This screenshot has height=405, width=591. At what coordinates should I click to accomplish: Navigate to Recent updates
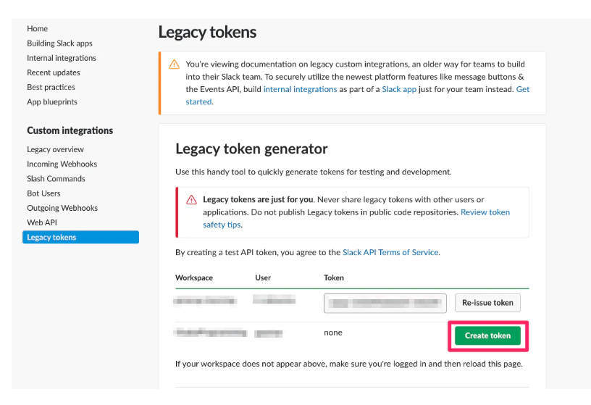tap(54, 72)
